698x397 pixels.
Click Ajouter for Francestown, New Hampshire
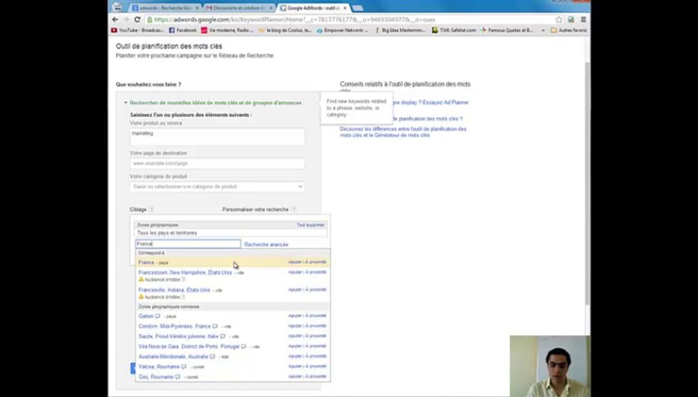(295, 272)
